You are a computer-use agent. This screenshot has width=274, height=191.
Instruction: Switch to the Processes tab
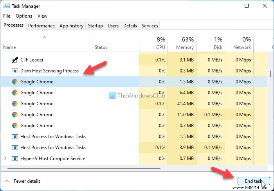pos(13,25)
